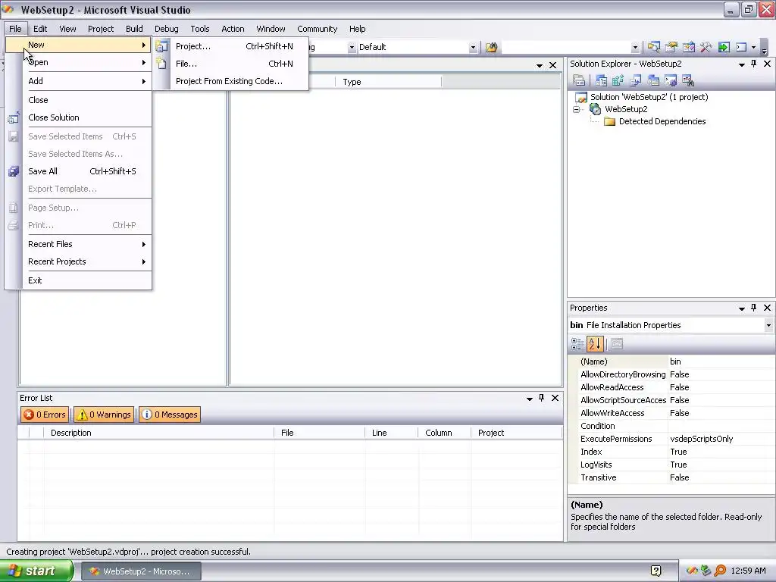776x582 pixels.
Task: Open the Edit menu
Action: (x=40, y=29)
